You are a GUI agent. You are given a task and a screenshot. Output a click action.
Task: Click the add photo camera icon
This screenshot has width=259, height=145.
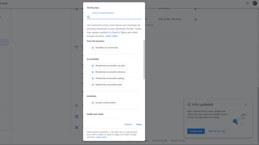point(77,128)
